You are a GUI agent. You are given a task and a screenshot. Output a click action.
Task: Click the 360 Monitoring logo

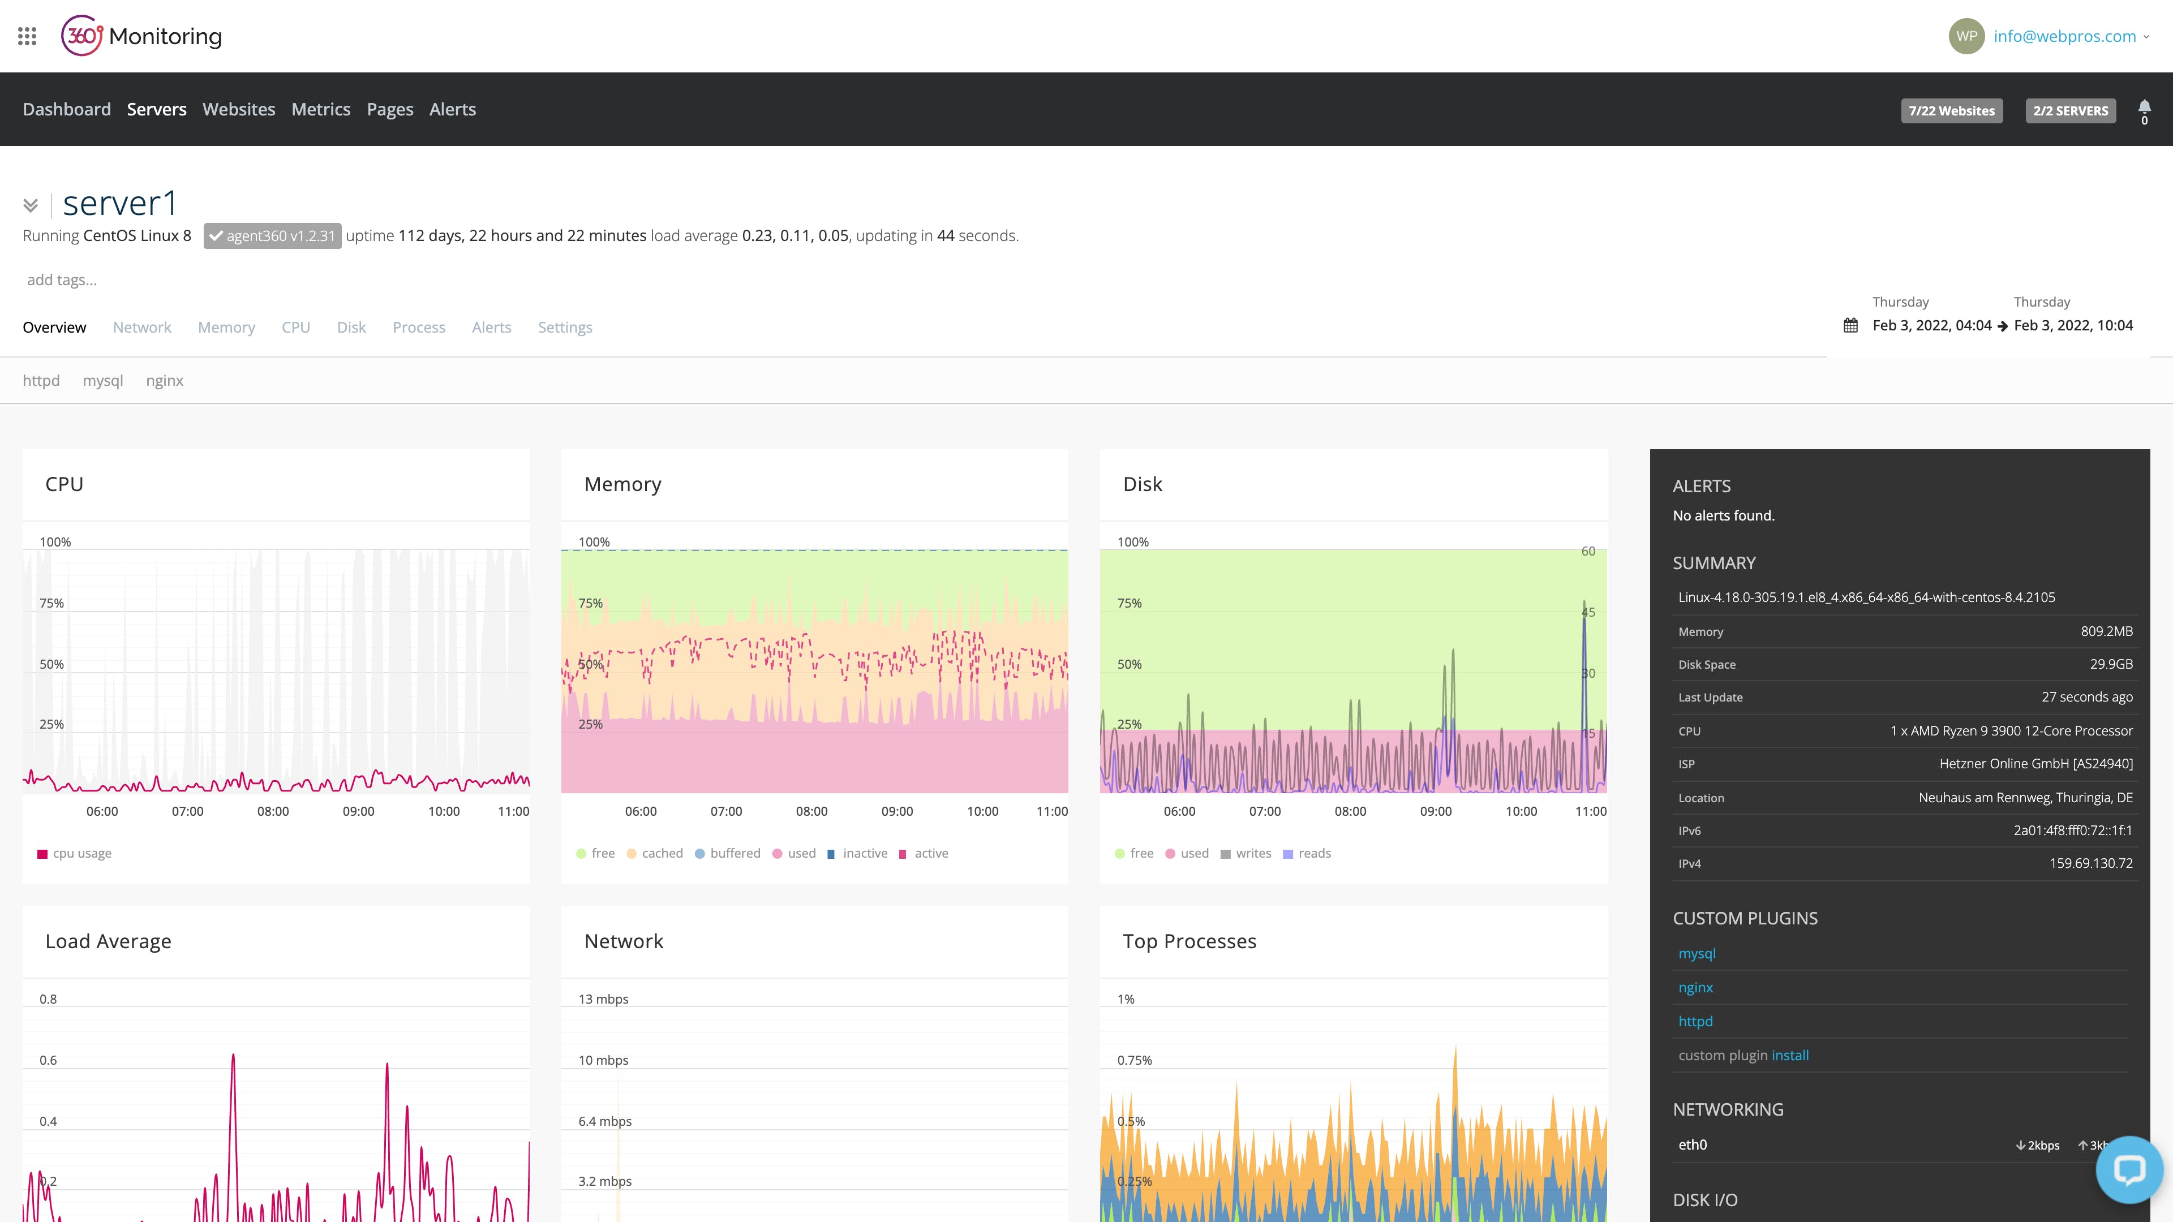point(141,36)
